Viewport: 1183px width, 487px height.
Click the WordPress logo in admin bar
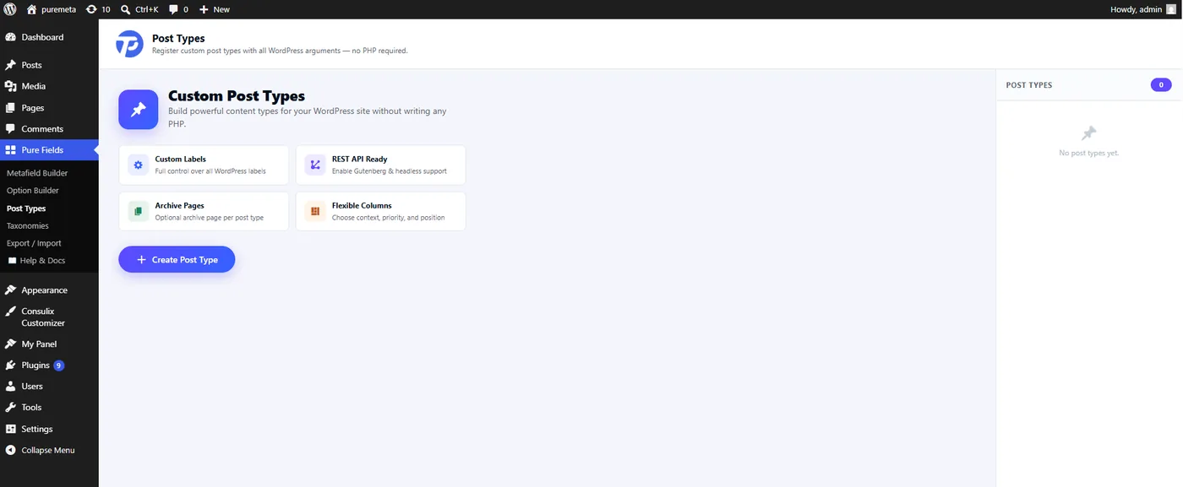11,9
